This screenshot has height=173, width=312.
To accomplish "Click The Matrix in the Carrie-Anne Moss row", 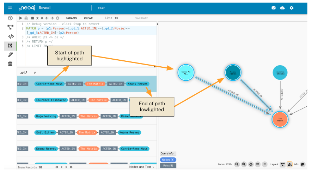I will 95,84.
